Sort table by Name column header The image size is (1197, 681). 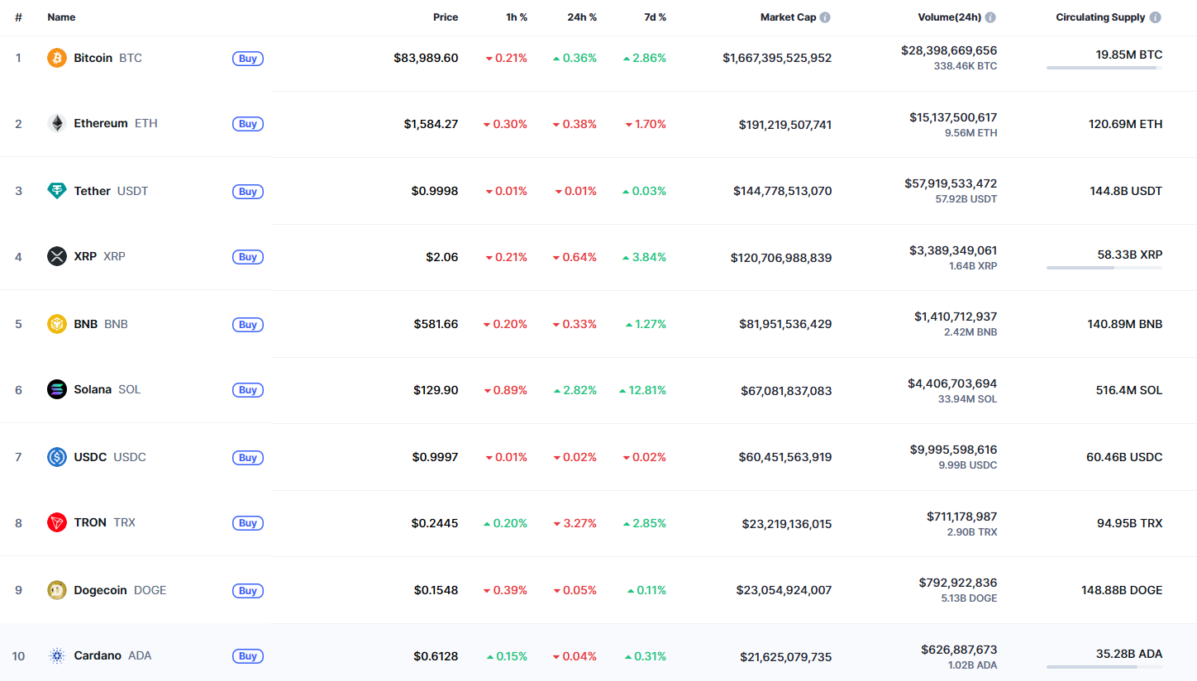(x=61, y=17)
